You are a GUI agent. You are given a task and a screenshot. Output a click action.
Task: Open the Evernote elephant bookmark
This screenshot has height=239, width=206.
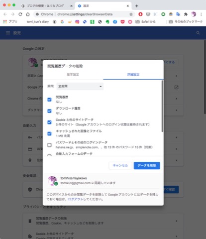coord(107,22)
